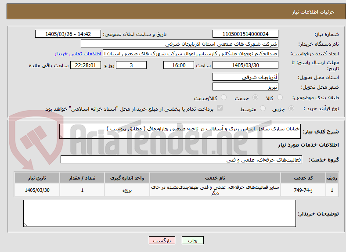Click the ردیف column header
The width and height of the screenshot is (346, 252).
[x=332, y=178]
